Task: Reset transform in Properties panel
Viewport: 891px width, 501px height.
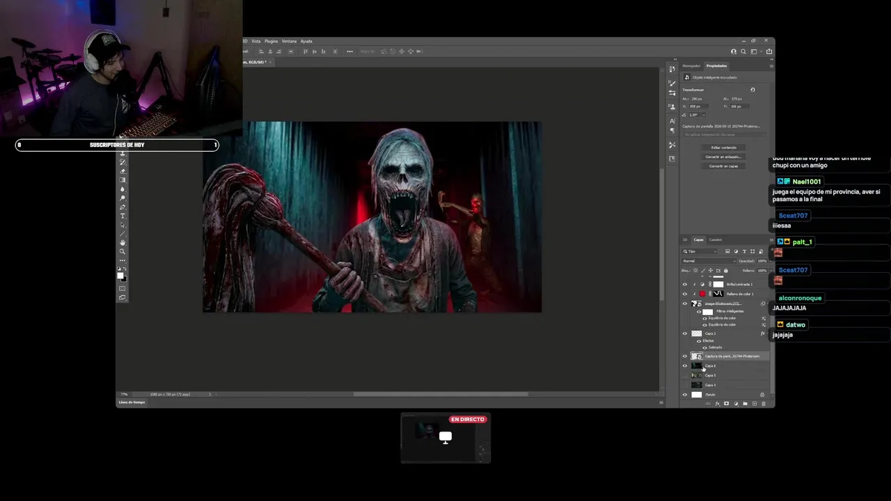Action: pos(752,90)
